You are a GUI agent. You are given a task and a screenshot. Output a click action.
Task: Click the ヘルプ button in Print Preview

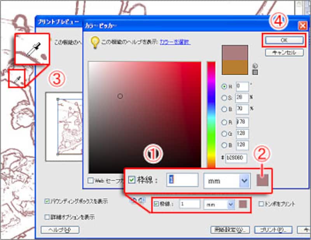[x=60, y=230]
